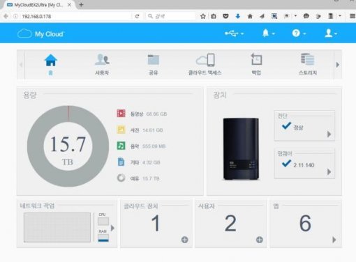The height and width of the screenshot is (262, 356).
Task: Open the Backups (백업) tab
Action: [x=256, y=64]
